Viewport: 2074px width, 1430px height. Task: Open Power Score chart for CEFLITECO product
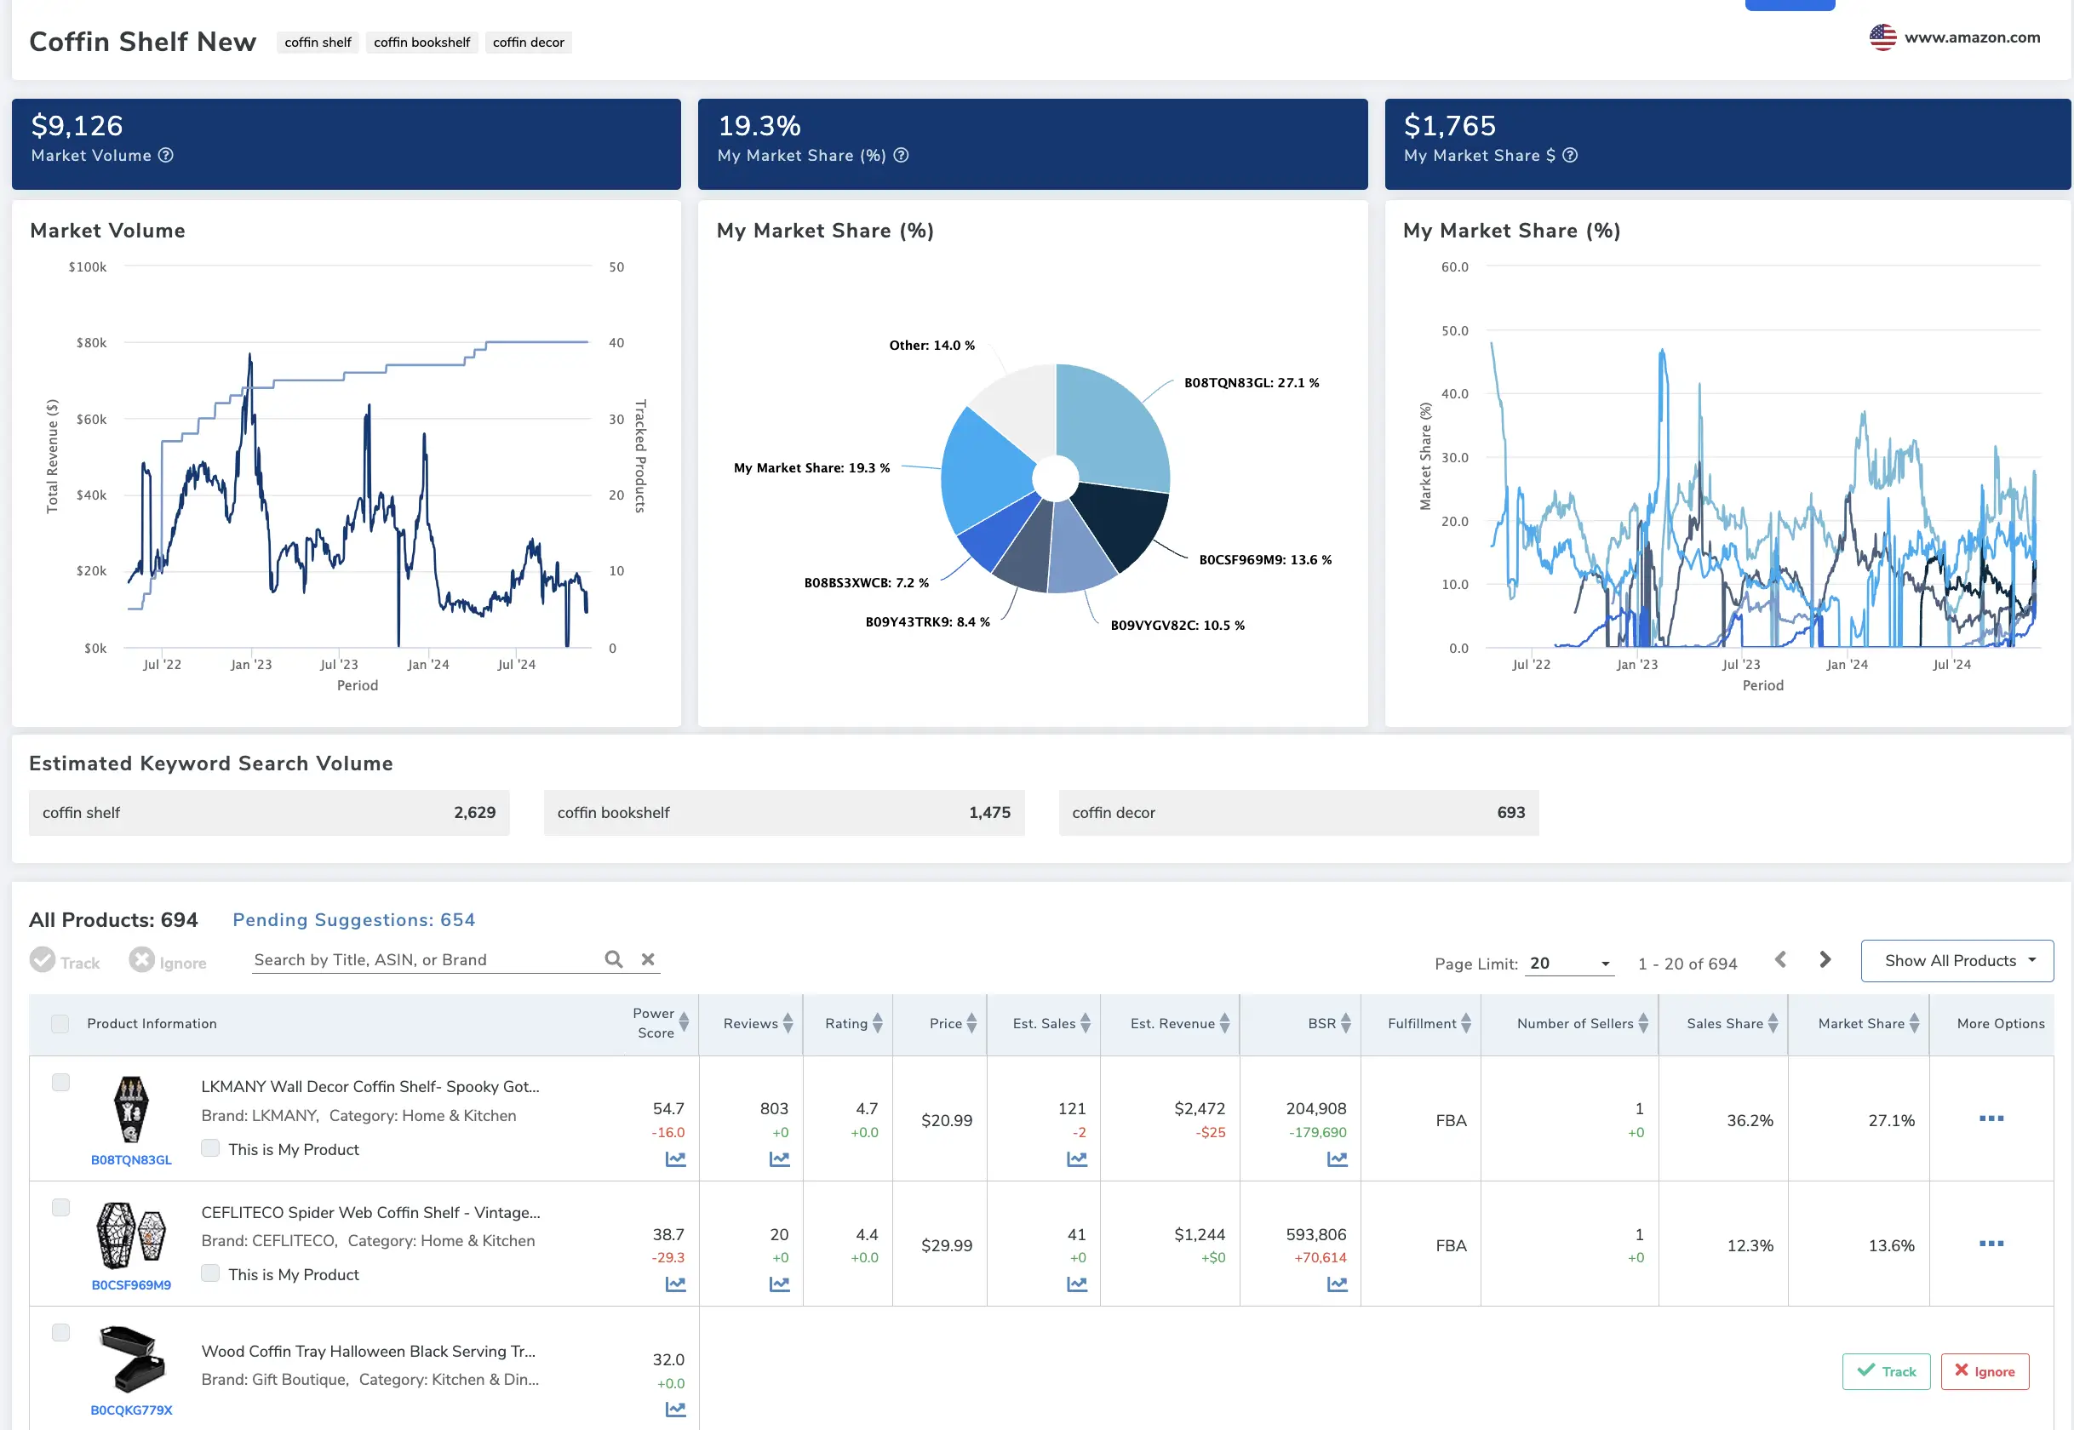pyautogui.click(x=676, y=1284)
